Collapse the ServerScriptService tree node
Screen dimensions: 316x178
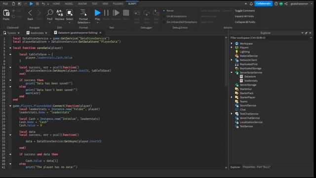click(x=232, y=73)
